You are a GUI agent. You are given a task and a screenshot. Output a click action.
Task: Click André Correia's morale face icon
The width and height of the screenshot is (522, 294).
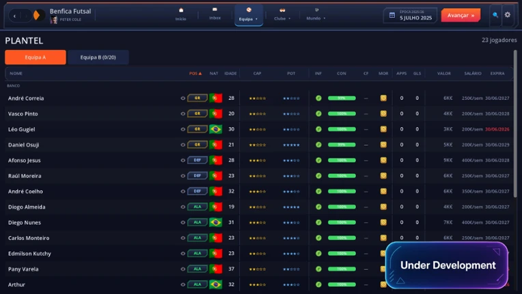[383, 98]
